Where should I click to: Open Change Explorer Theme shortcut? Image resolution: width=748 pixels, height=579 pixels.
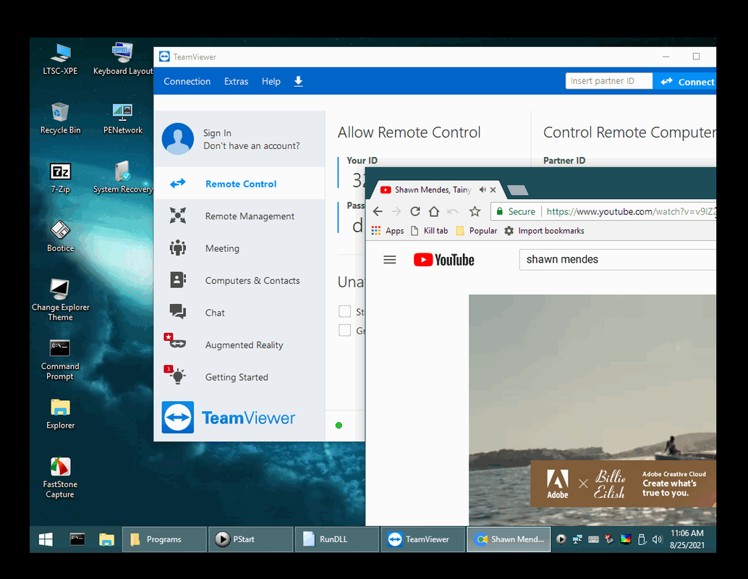coord(60,300)
